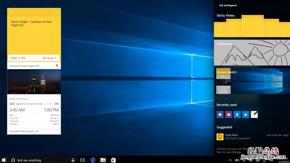Screen dimensions: 290x163
Task: Open Task View from the taskbar
Action: [83, 160]
